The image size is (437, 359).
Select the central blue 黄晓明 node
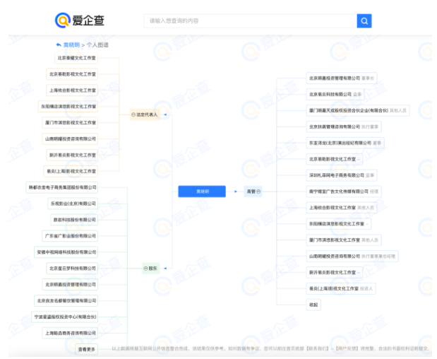click(x=202, y=192)
